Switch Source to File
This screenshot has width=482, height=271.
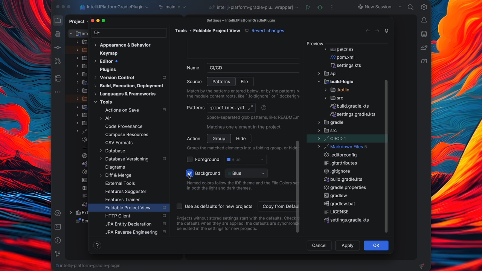244,82
